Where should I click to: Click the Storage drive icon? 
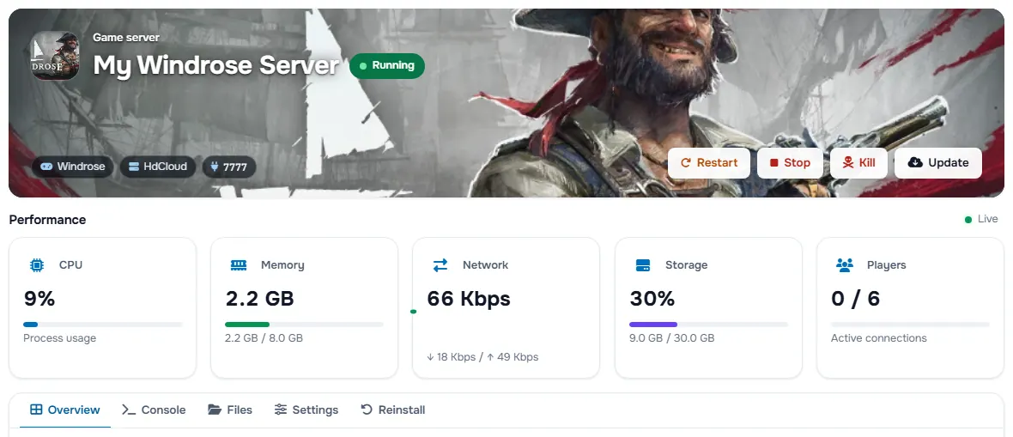point(643,265)
